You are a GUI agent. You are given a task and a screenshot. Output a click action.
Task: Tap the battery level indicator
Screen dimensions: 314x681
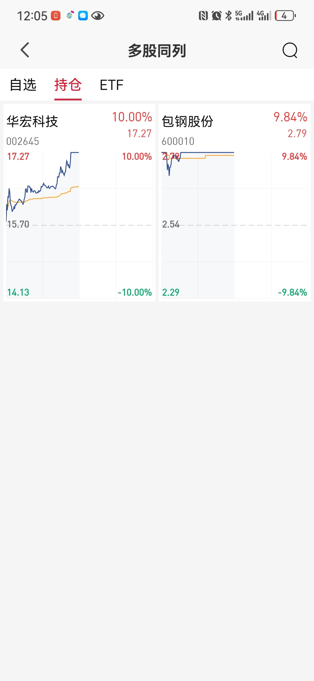(x=286, y=16)
